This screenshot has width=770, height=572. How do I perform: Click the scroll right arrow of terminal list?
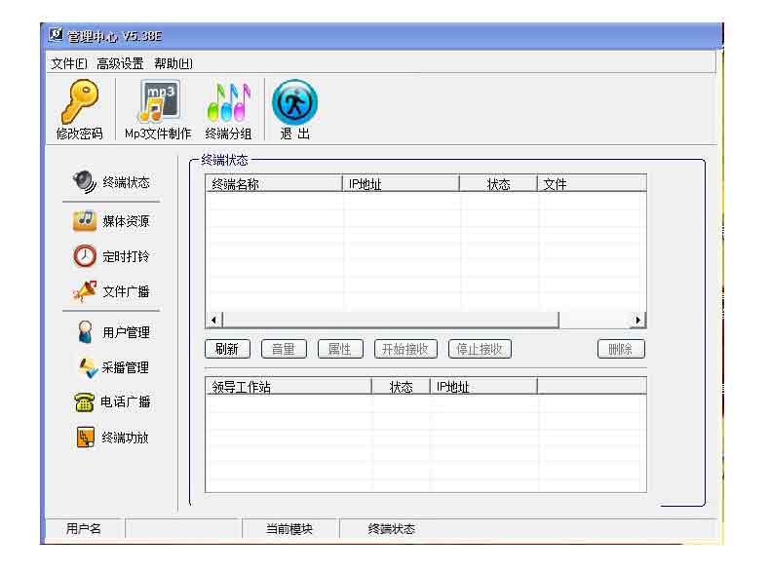pos(637,321)
